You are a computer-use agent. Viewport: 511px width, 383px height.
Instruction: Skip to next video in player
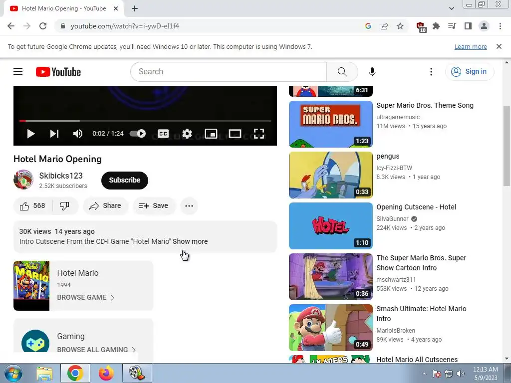54,134
